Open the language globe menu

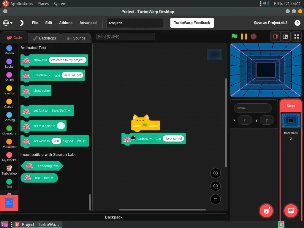click(8, 23)
